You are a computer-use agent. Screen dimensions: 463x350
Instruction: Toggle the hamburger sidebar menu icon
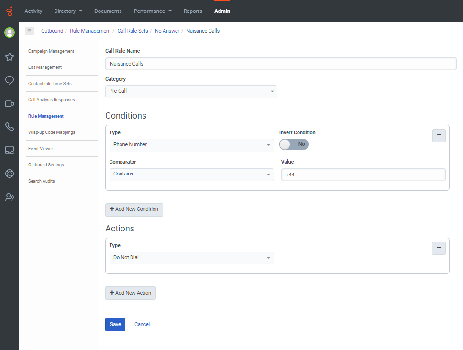[29, 31]
